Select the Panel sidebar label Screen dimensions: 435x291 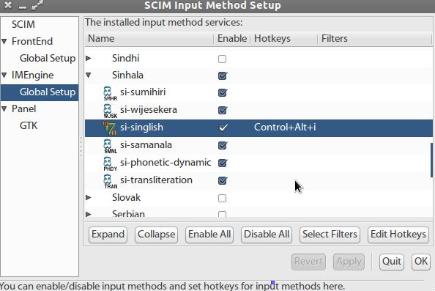[24, 108]
